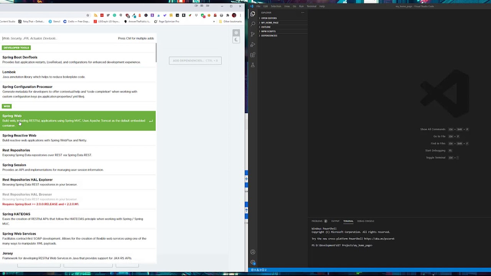
Task: Click the Add Dependencies button
Action: coord(195,61)
